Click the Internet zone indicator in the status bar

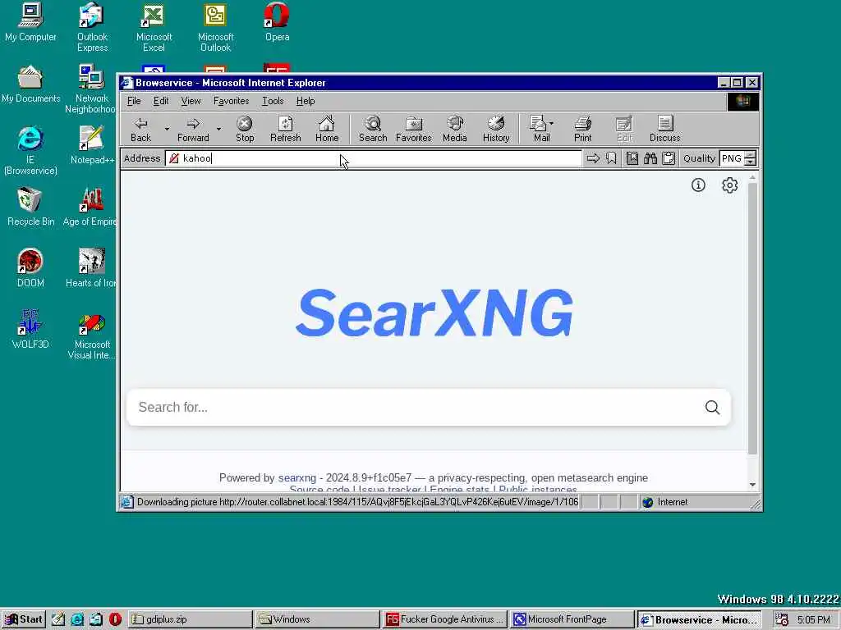[x=665, y=502]
